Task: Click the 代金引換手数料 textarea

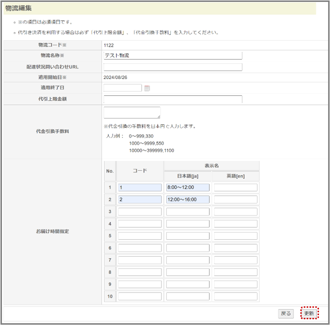Action: (132, 112)
